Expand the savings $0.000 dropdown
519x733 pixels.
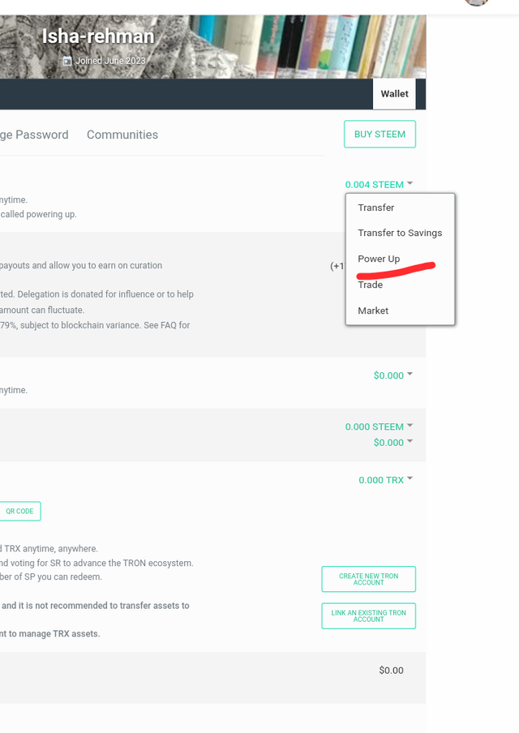click(393, 443)
